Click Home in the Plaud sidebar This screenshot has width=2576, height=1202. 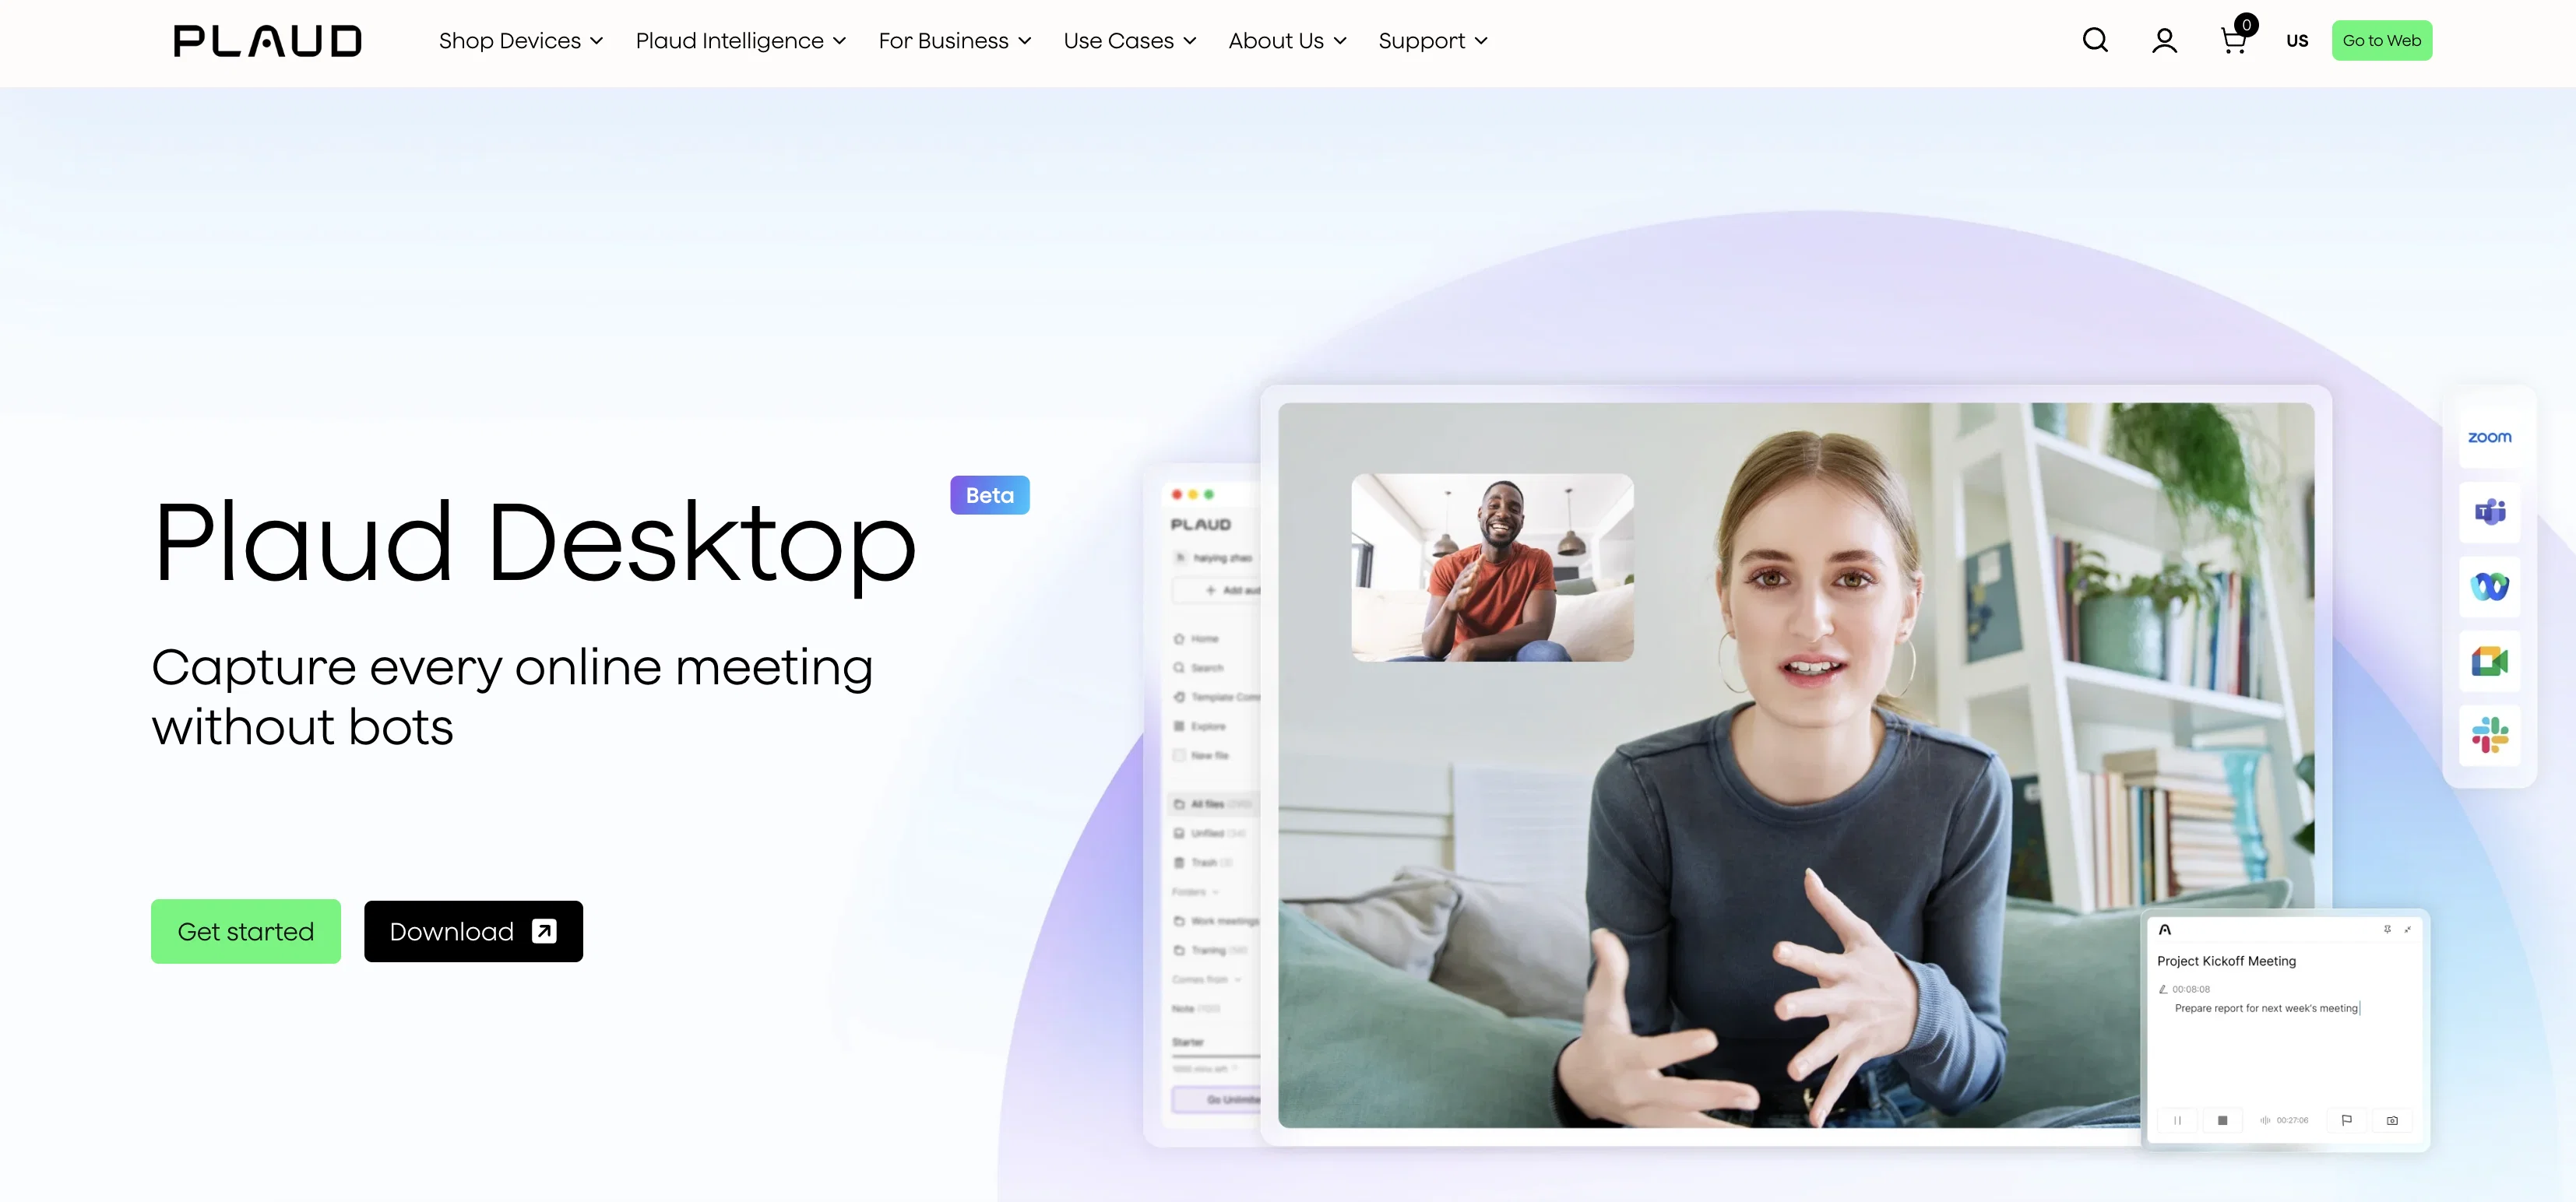(x=1197, y=638)
